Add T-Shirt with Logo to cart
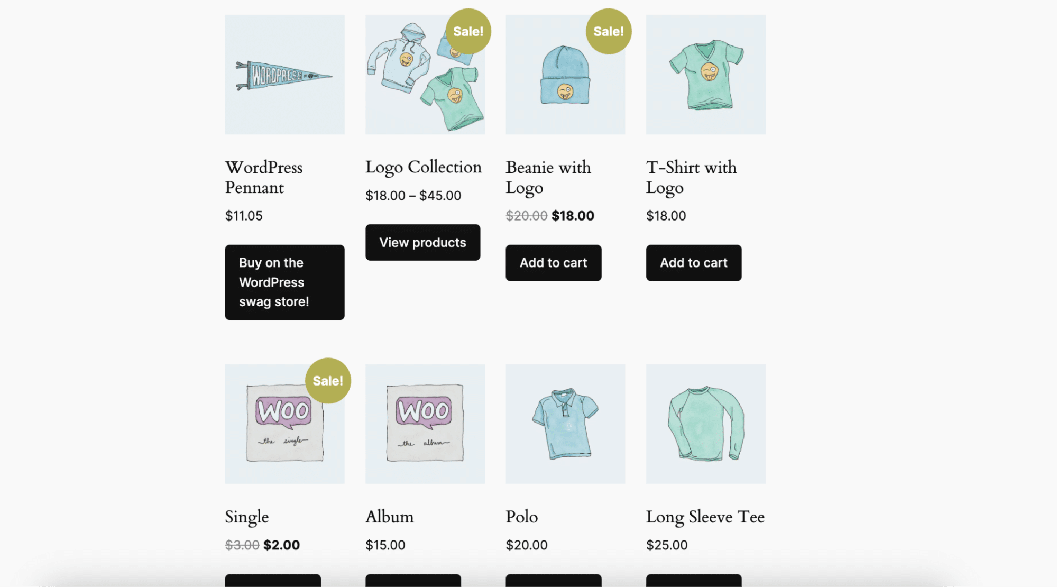Viewport: 1057px width, 587px height. (x=693, y=263)
